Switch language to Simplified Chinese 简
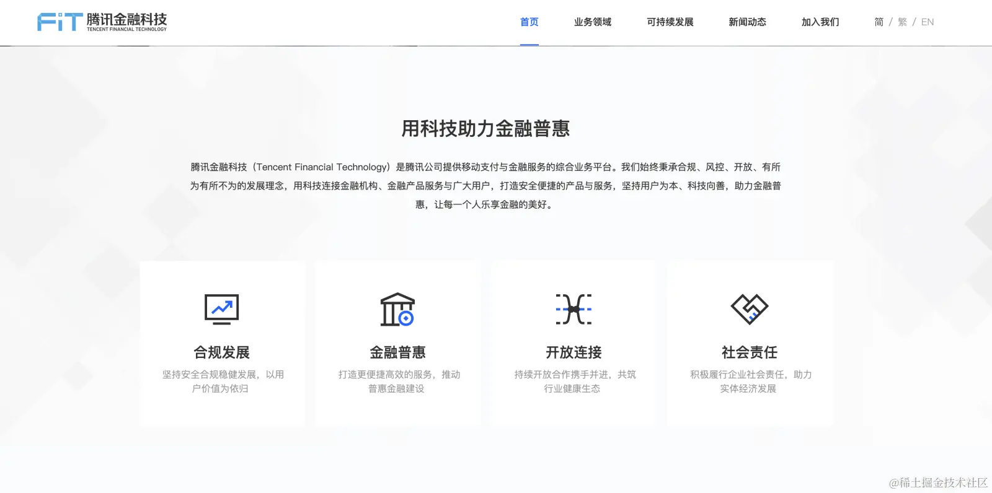 coord(879,22)
